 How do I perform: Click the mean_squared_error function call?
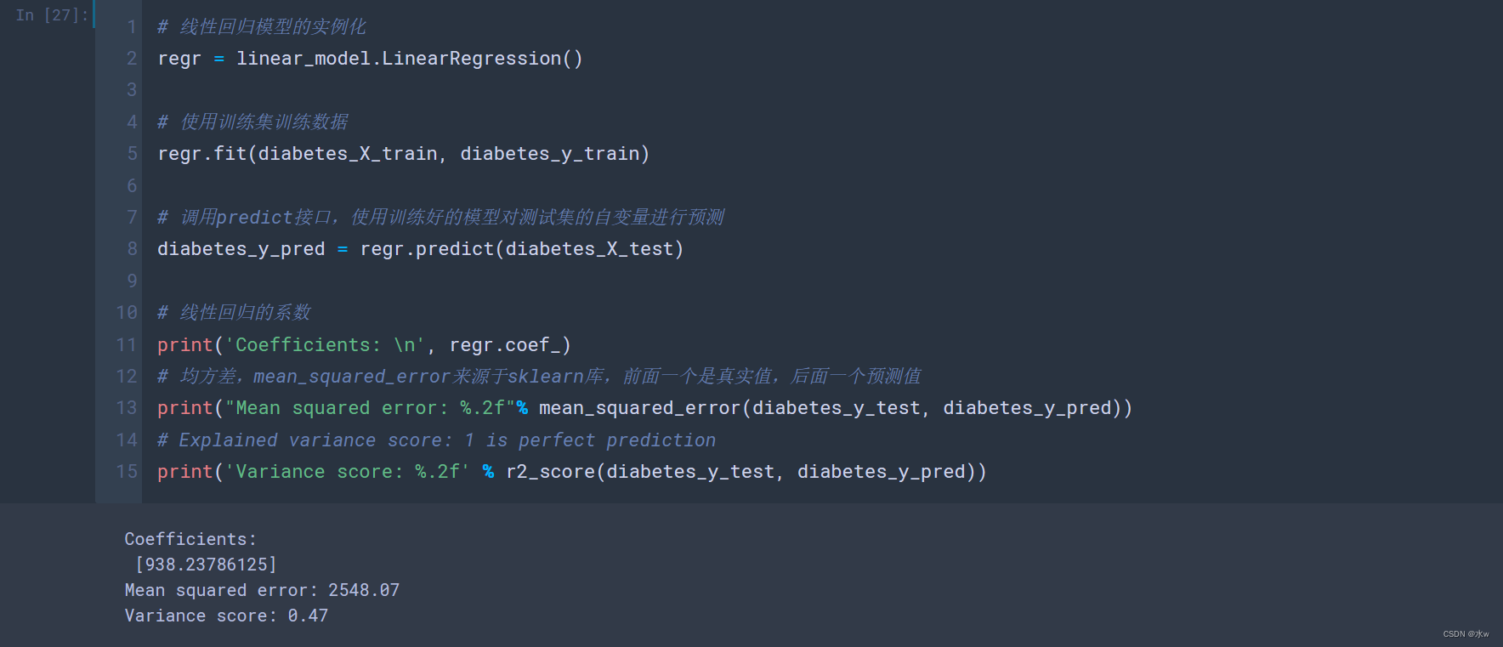pyautogui.click(x=639, y=408)
